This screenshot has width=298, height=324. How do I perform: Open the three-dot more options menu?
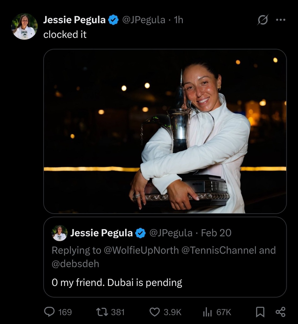280,20
